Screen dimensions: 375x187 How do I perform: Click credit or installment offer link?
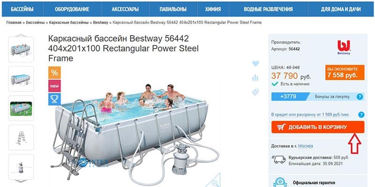tap(310, 115)
